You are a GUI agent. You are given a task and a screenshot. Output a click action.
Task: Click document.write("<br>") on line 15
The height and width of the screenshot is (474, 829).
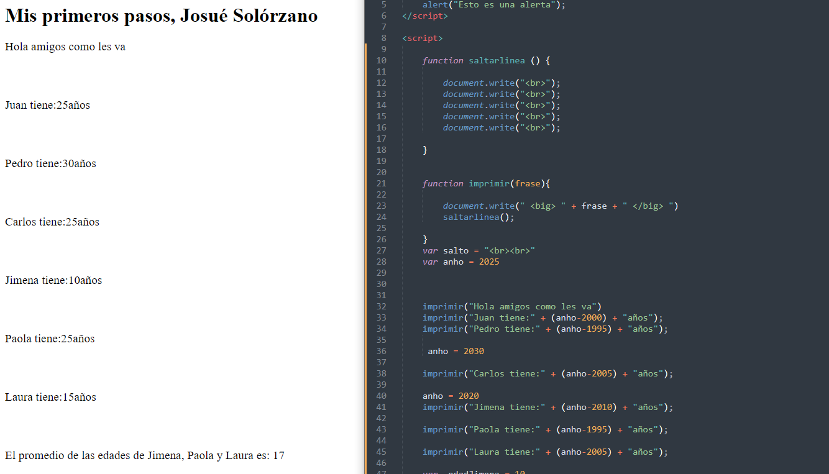[502, 116]
